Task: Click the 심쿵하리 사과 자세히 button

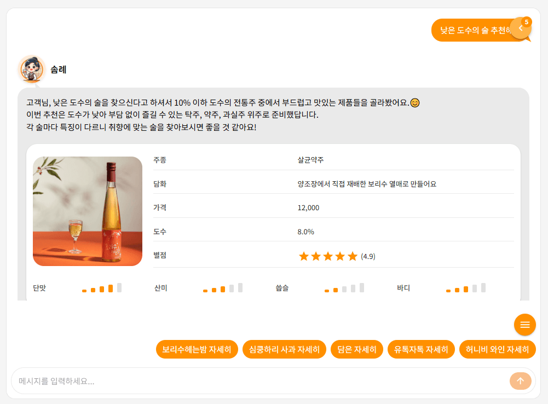Action: [284, 349]
